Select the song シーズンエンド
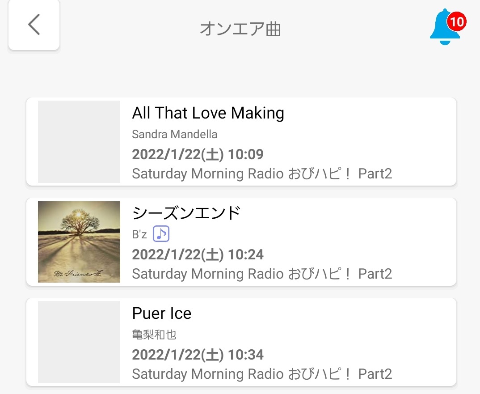Screen dimensions: 480x394 186,213
